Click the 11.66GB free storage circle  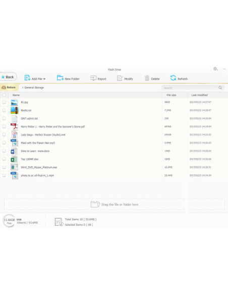[x=9, y=221]
